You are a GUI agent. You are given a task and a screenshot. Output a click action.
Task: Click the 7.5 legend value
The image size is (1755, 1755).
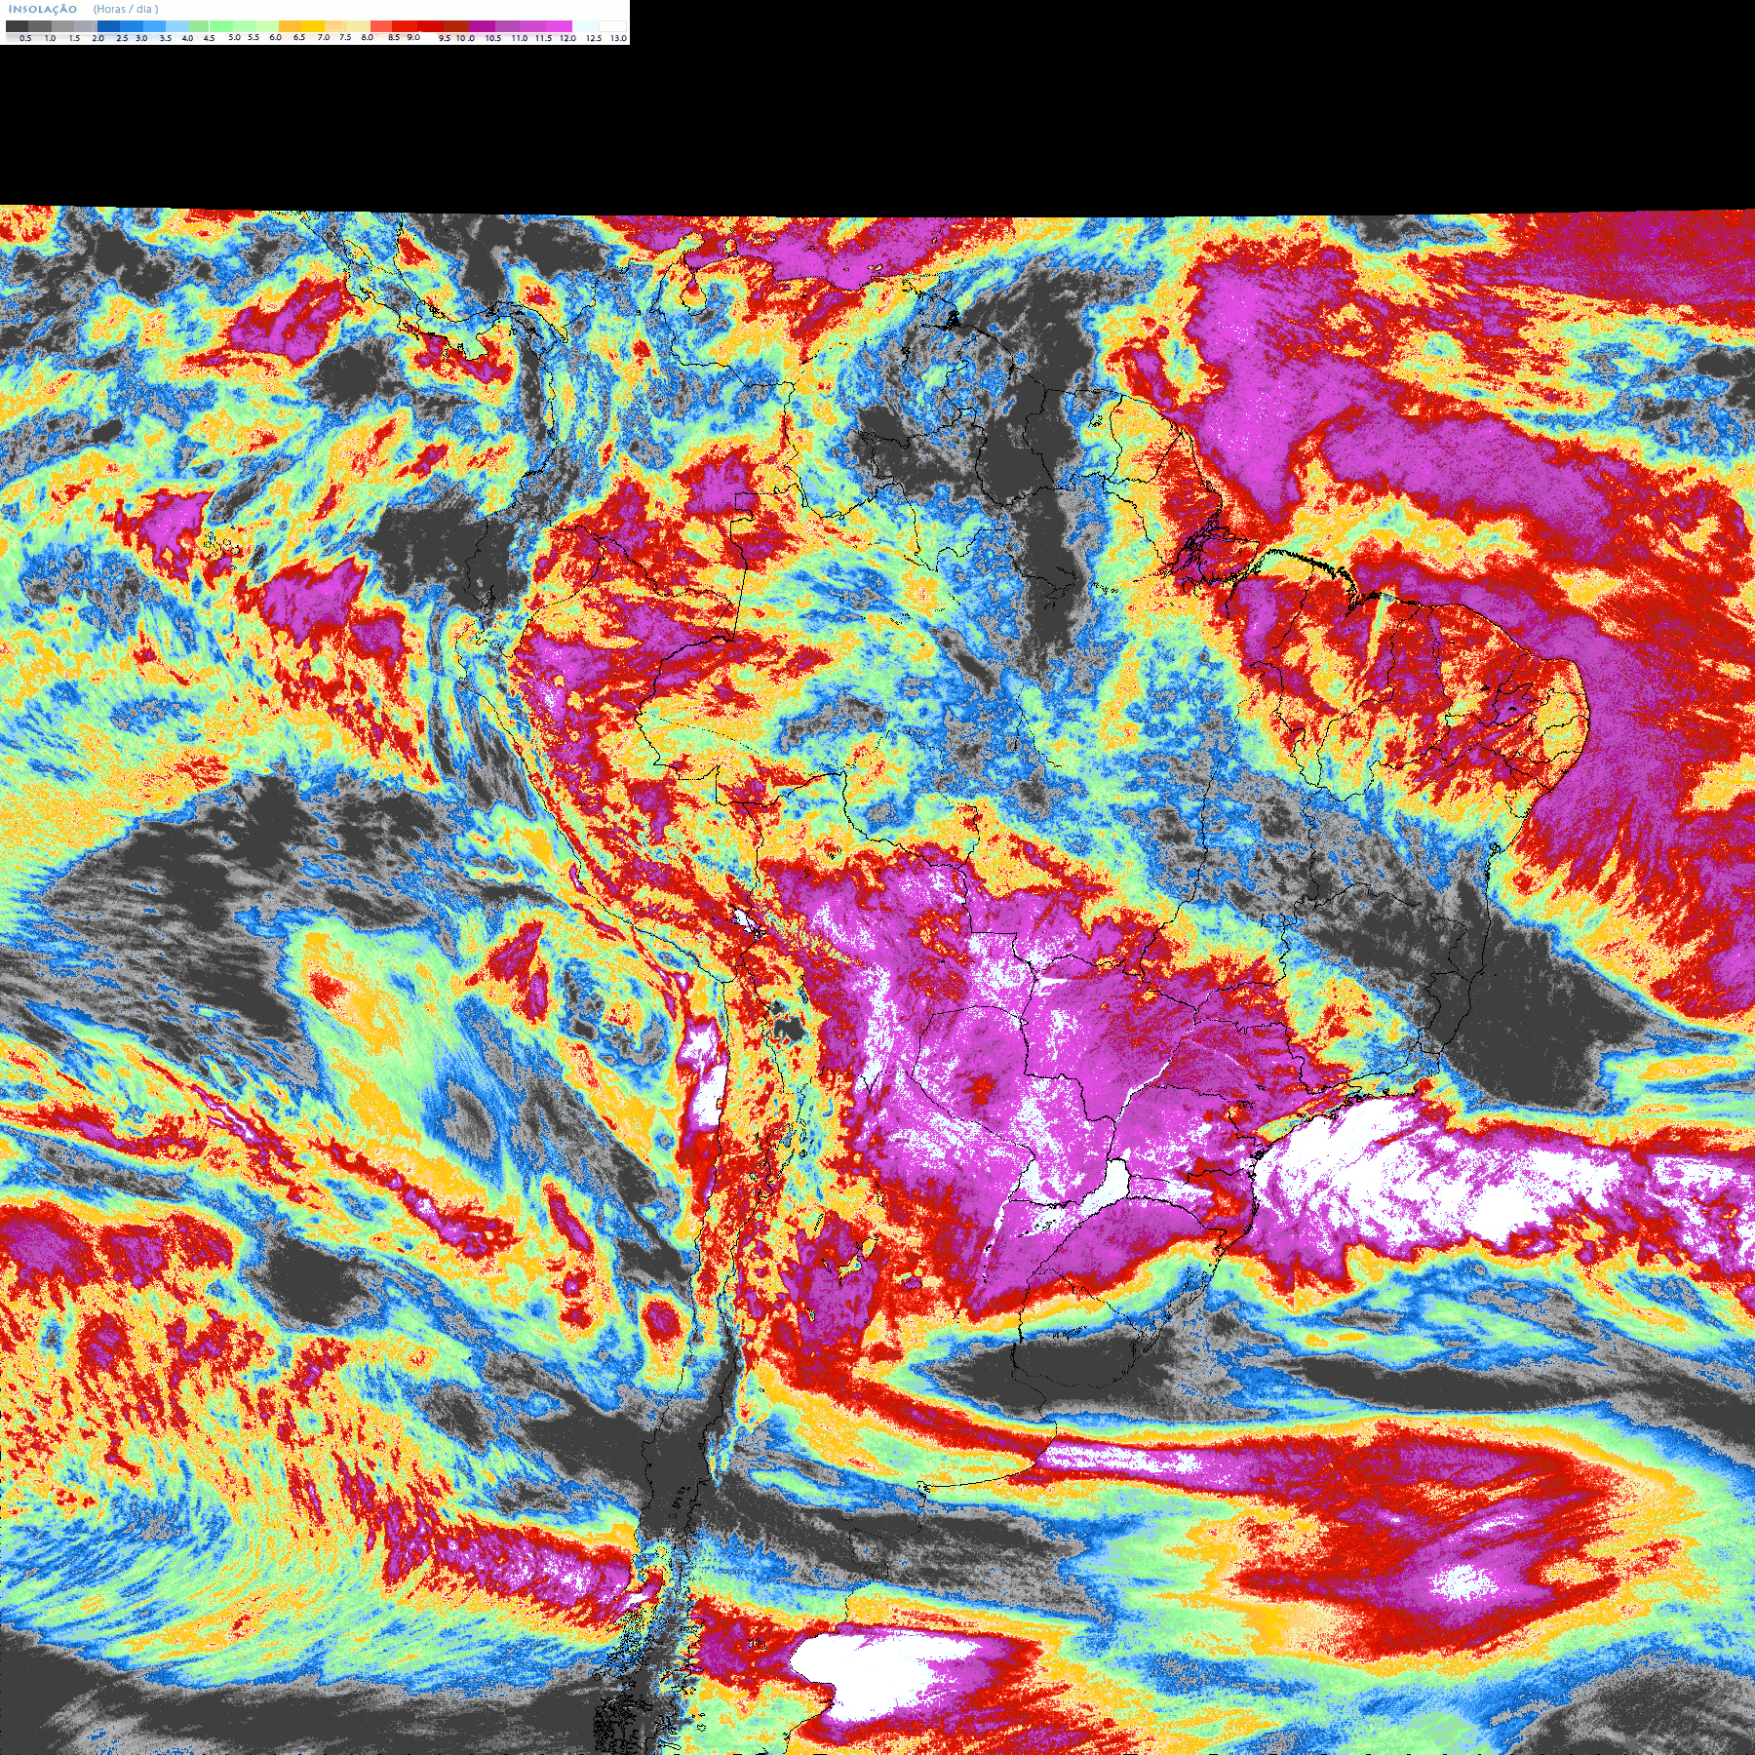point(345,37)
